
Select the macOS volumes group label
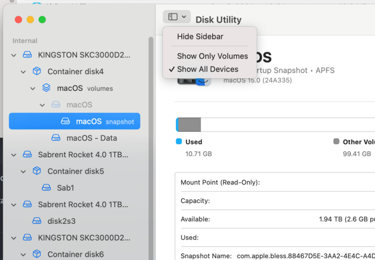85,89
